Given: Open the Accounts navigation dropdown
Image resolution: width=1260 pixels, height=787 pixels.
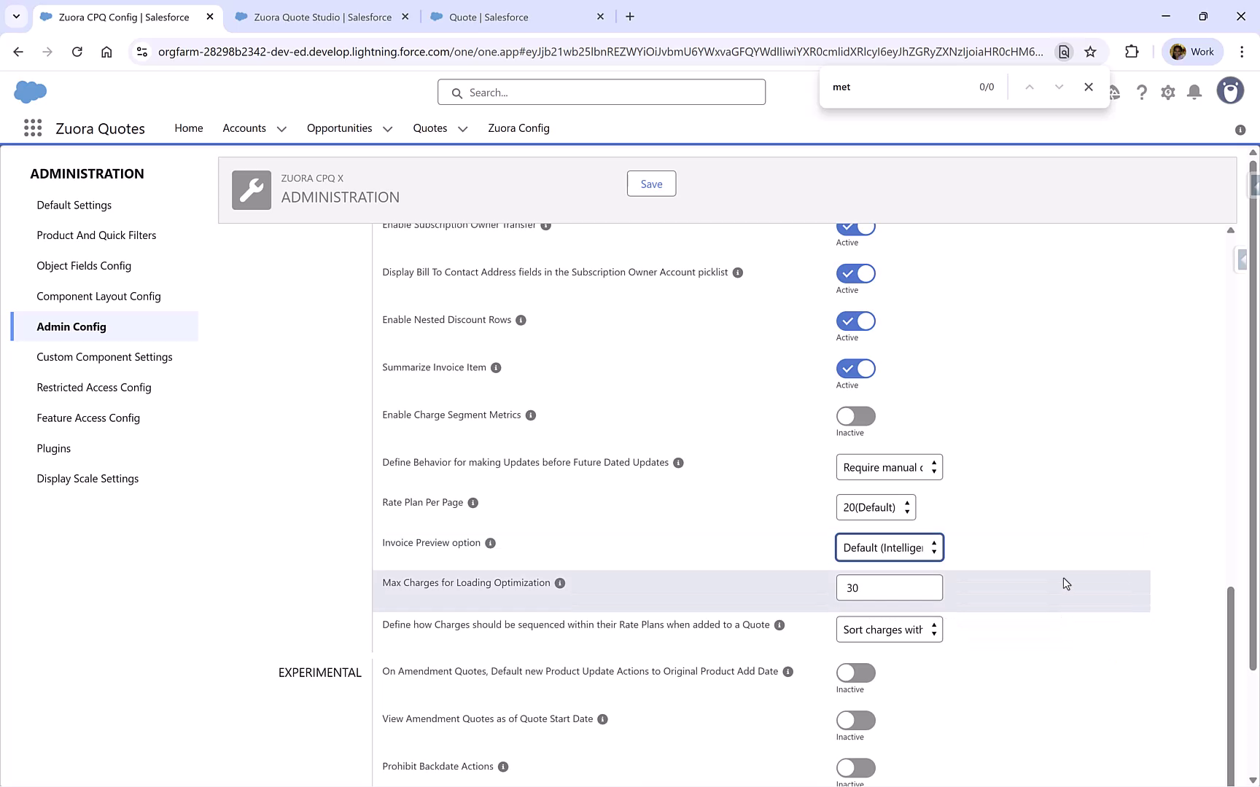Looking at the screenshot, I should click(282, 128).
